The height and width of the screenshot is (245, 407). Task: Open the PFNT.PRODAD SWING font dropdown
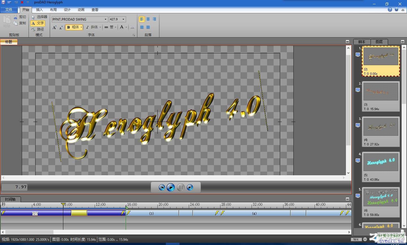105,19
